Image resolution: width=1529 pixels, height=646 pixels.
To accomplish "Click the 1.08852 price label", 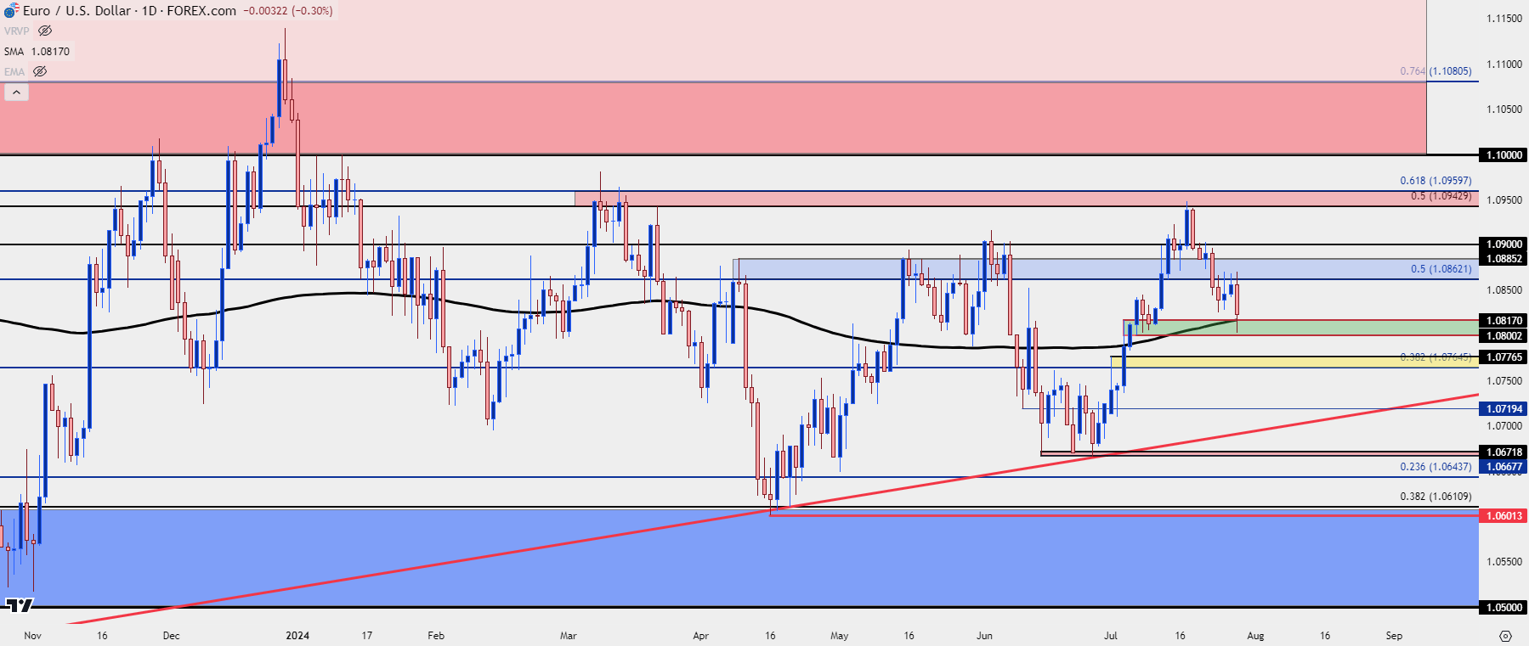I will (x=1503, y=259).
